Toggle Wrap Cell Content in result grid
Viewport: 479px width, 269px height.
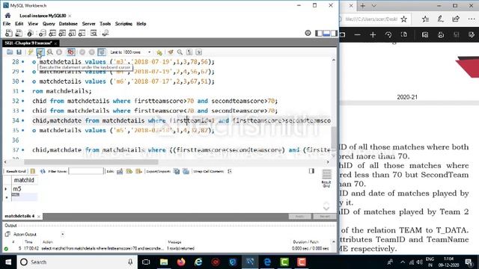pyautogui.click(x=230, y=171)
